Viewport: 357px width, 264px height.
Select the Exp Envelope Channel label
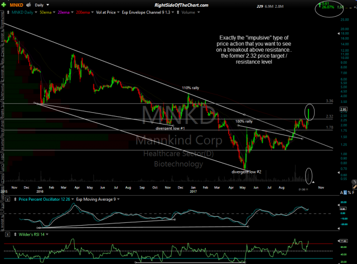(x=146, y=12)
